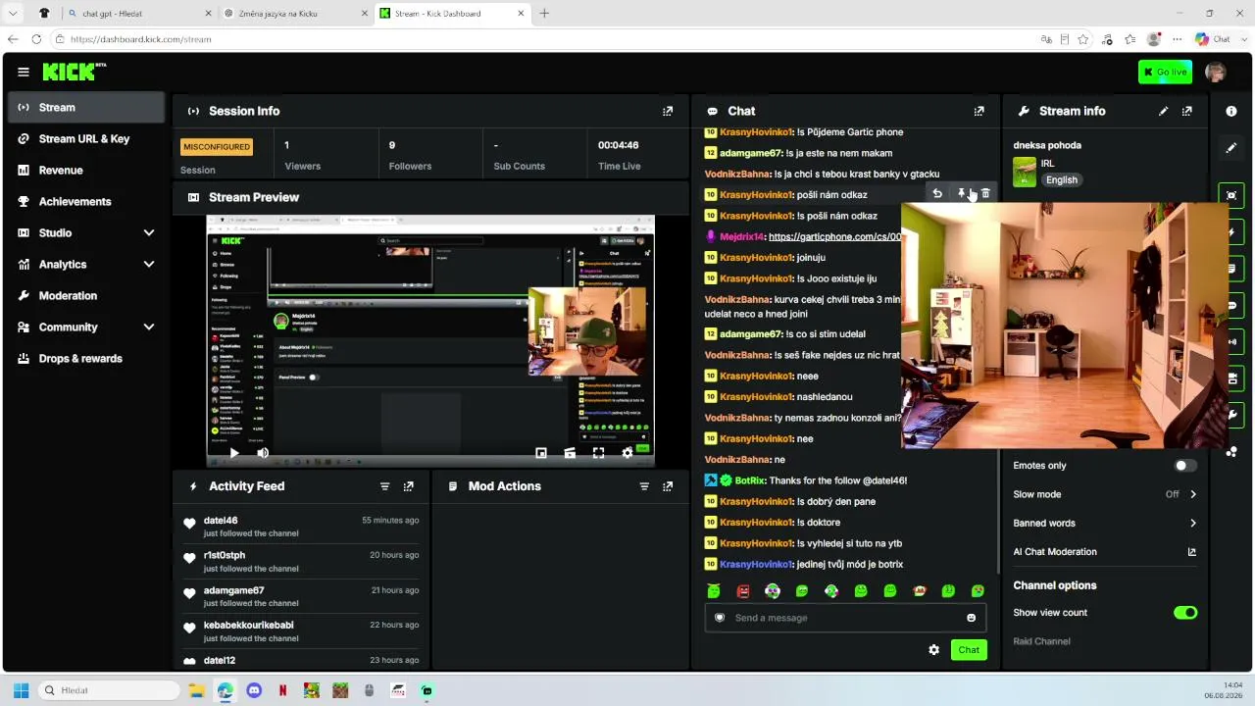Open the user profile avatar menu

(1216, 72)
